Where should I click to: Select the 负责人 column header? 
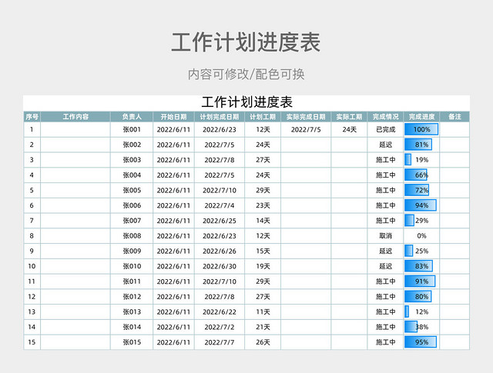coord(132,117)
